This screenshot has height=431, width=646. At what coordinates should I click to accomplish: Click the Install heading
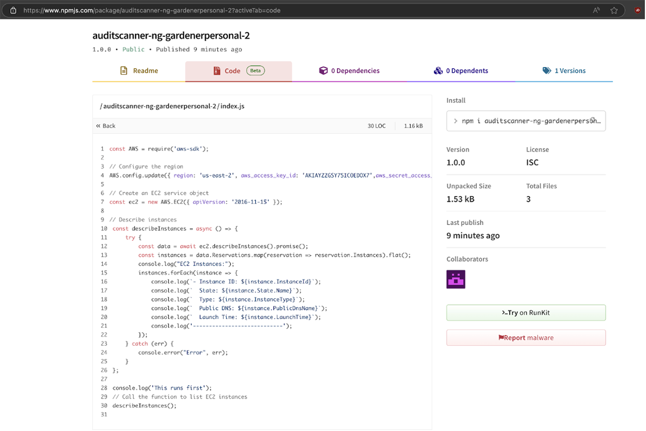(x=456, y=100)
